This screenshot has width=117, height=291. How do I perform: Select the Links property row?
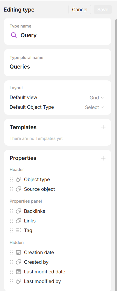[58, 221]
